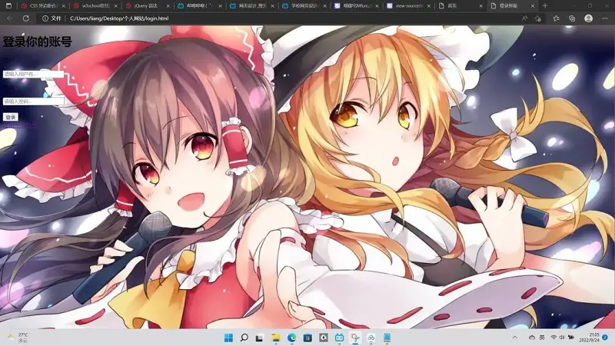This screenshot has width=615, height=346.
Task: Open the notification badge in the tray
Action: point(605,338)
